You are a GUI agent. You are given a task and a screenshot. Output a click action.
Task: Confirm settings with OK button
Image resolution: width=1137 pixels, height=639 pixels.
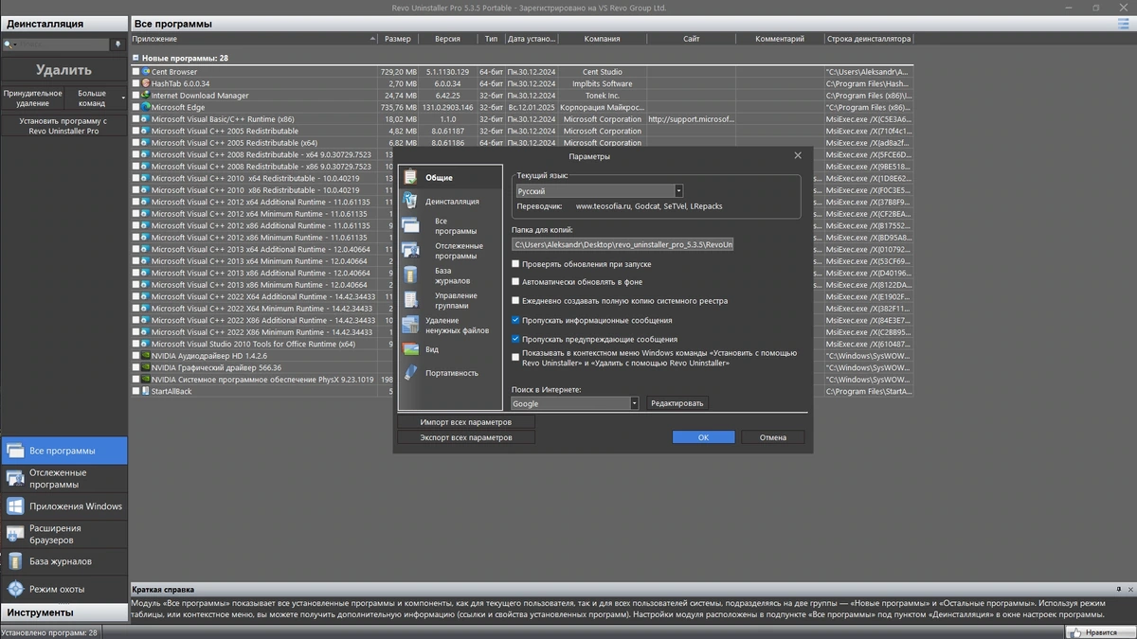pyautogui.click(x=703, y=437)
